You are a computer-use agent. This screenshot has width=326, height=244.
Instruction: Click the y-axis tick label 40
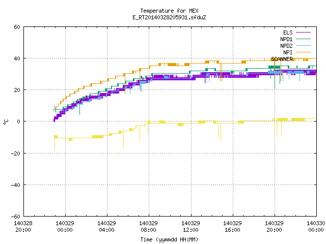point(17,59)
